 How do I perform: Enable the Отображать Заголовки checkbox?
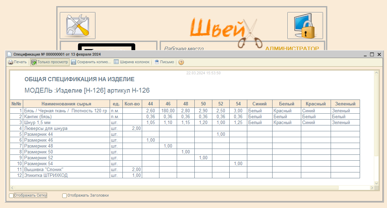coord(64,196)
